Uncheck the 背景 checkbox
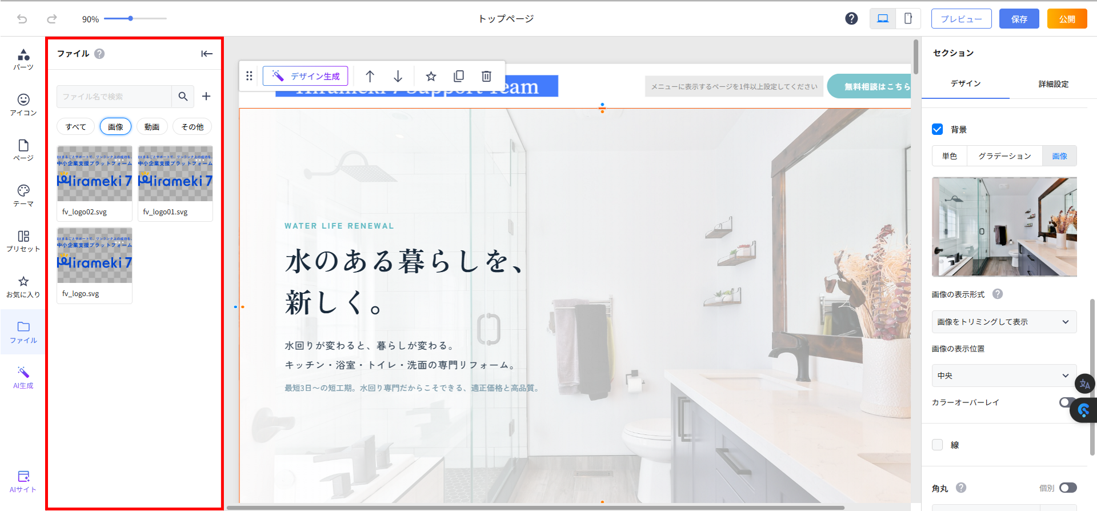Image resolution: width=1097 pixels, height=511 pixels. tap(938, 129)
